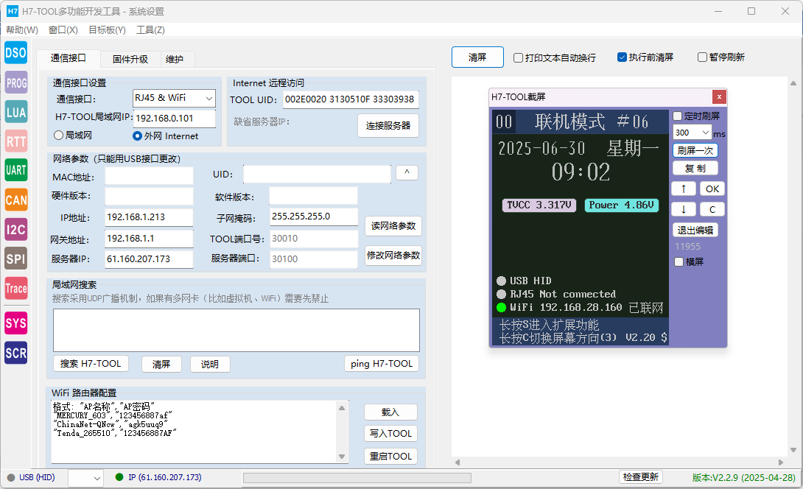The height and width of the screenshot is (489, 803).
Task: Click the 载入 button
Action: (x=390, y=412)
